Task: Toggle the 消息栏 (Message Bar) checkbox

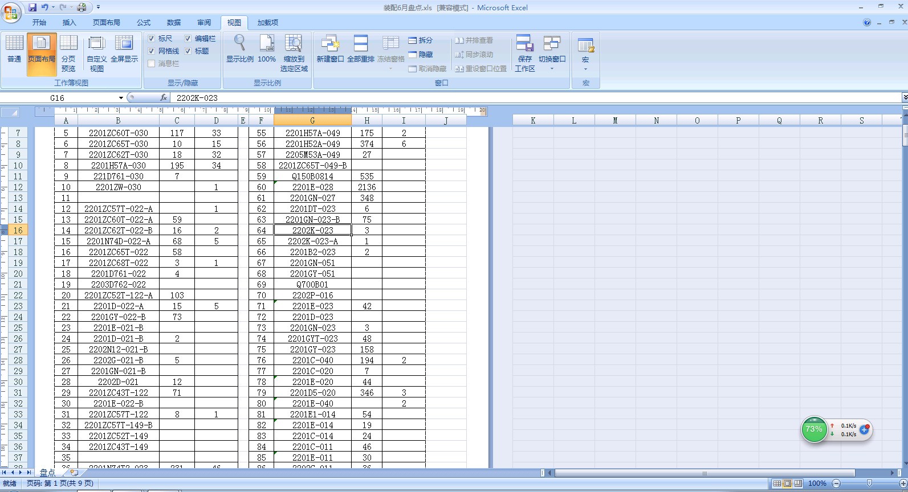Action: [152, 64]
